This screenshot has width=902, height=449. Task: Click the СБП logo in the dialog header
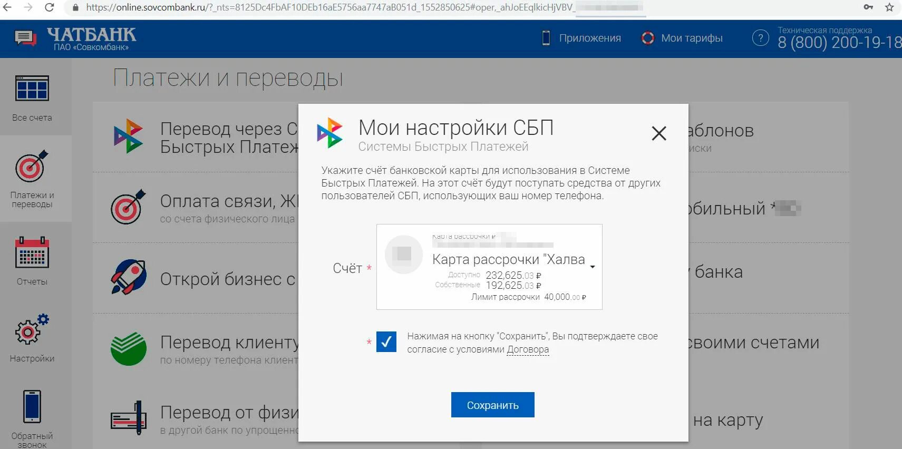tap(330, 133)
